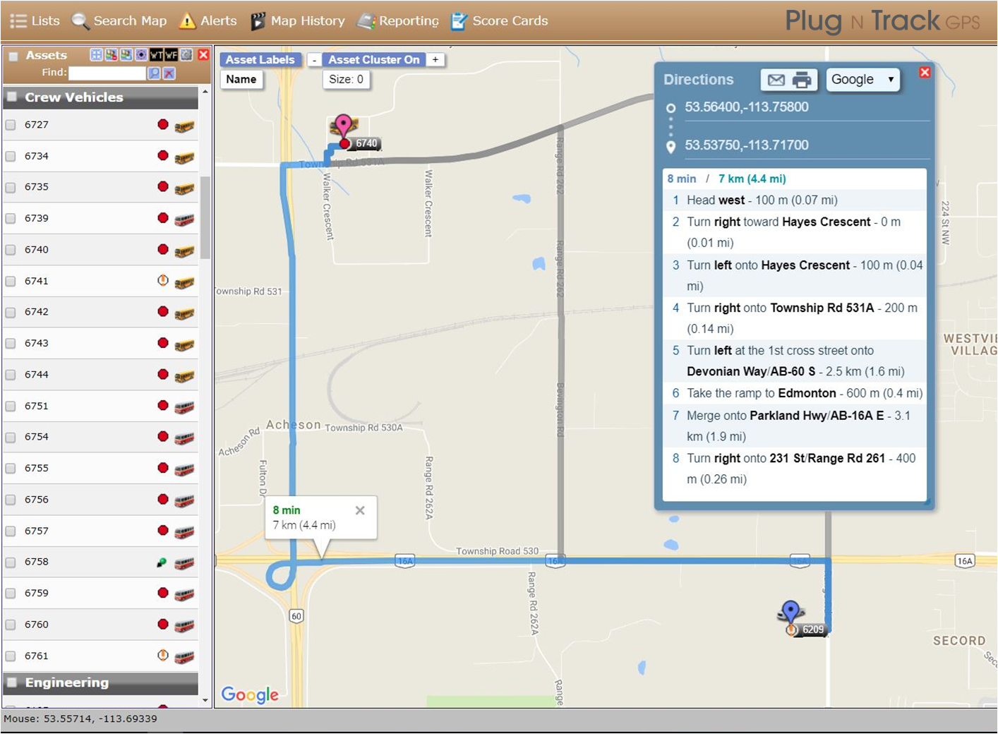Click the start coordinates 53.56400,-113.75800 field
This screenshot has width=998, height=734.
coord(806,107)
